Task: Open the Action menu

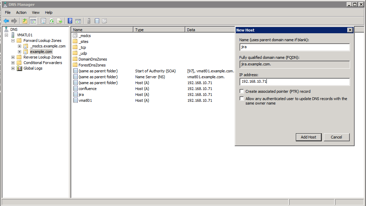Action: (21, 12)
